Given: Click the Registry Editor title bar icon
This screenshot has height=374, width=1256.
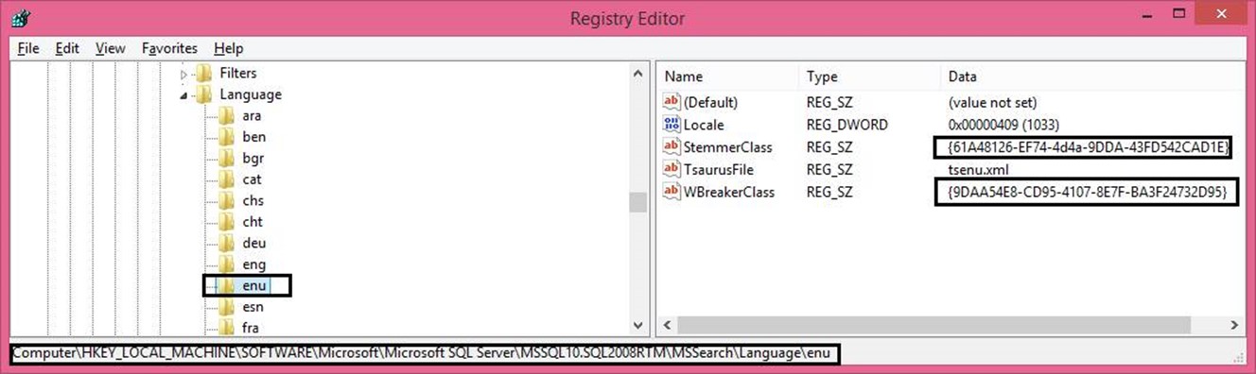Looking at the screenshot, I should (20, 17).
